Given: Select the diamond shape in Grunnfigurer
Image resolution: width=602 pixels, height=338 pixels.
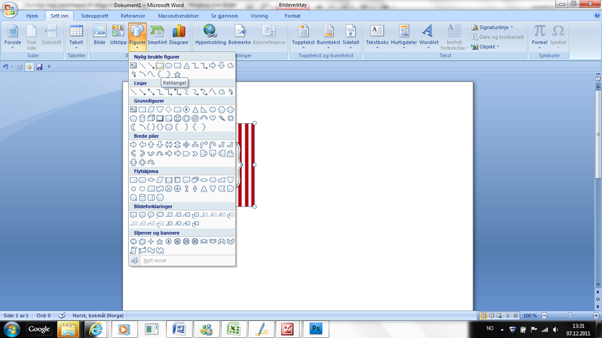Looking at the screenshot, I should [x=169, y=110].
